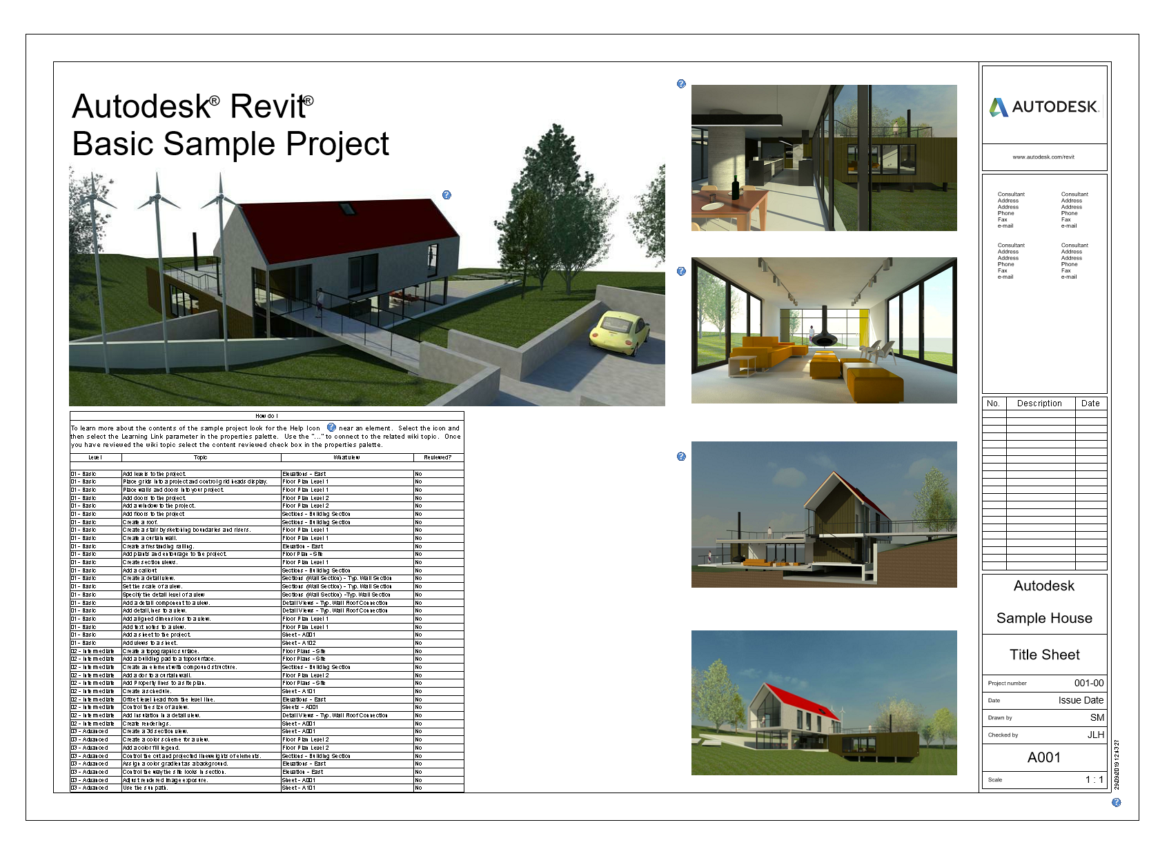Select the living room rendering with orange sofas

pyautogui.click(x=824, y=330)
